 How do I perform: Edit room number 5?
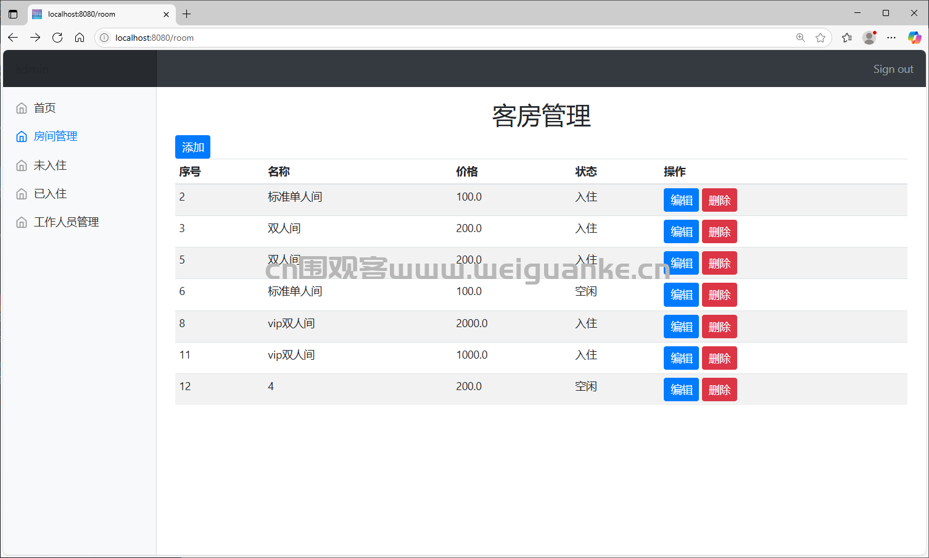681,263
